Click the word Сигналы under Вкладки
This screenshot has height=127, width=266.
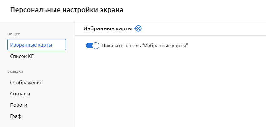pyautogui.click(x=20, y=94)
